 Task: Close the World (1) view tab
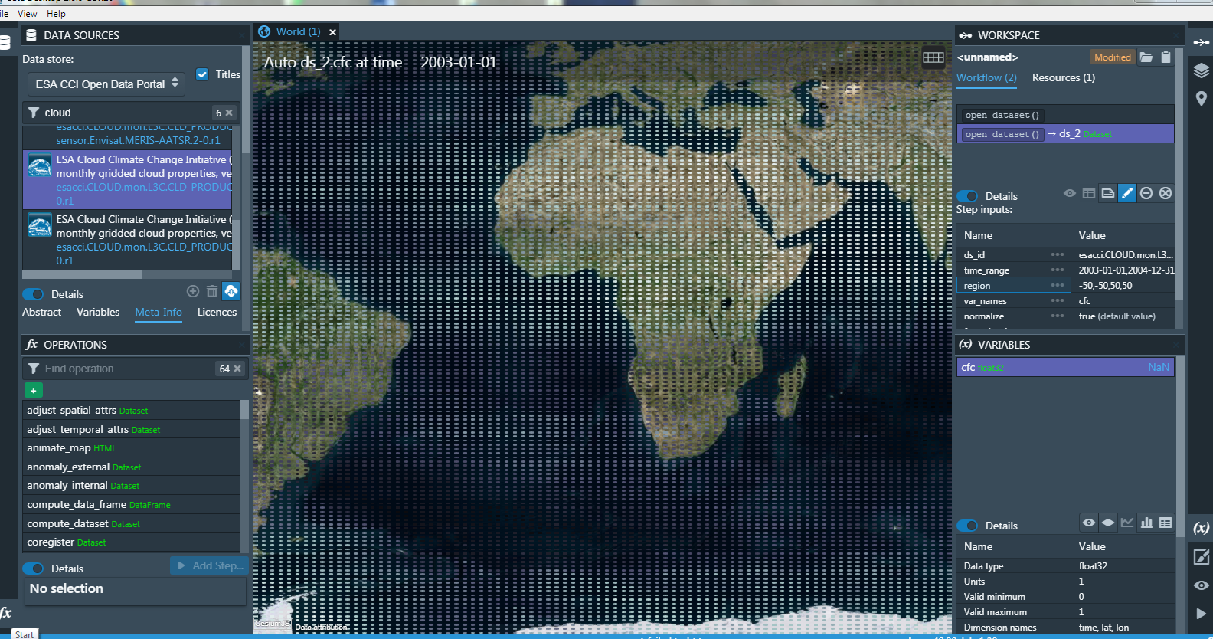tap(332, 32)
